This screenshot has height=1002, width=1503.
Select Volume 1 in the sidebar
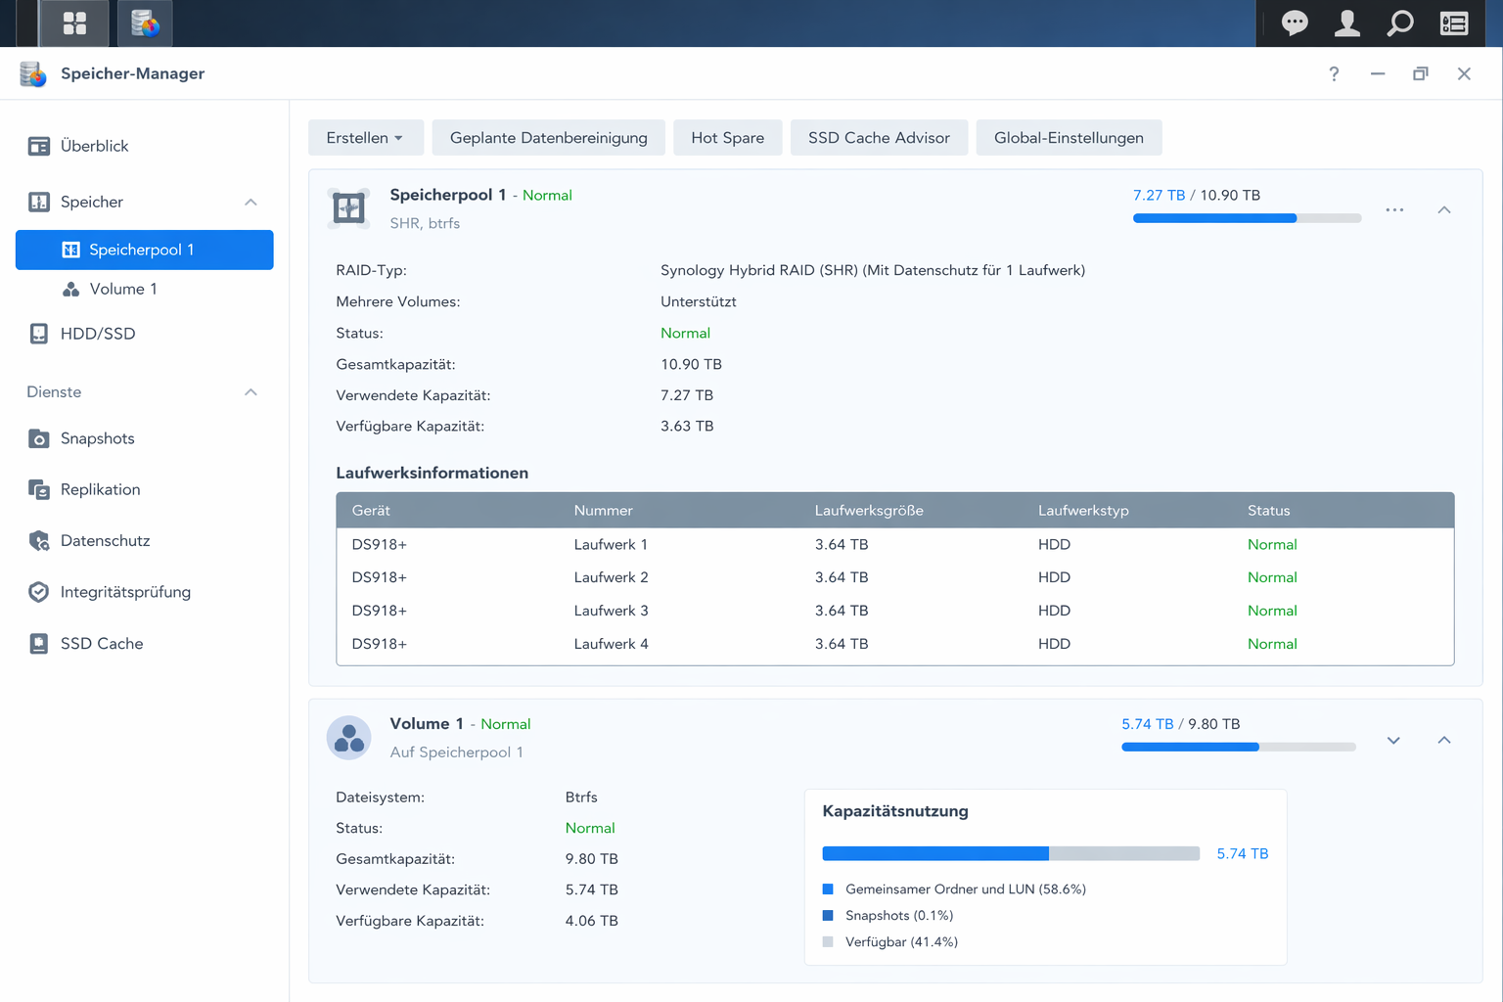pos(123,290)
